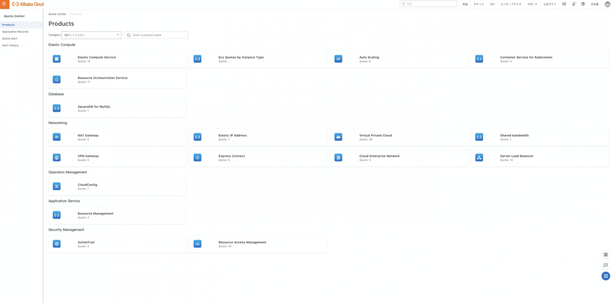
Task: Click 'Quota: 17' under Resource Orchestration Service
Action: pos(84,81)
